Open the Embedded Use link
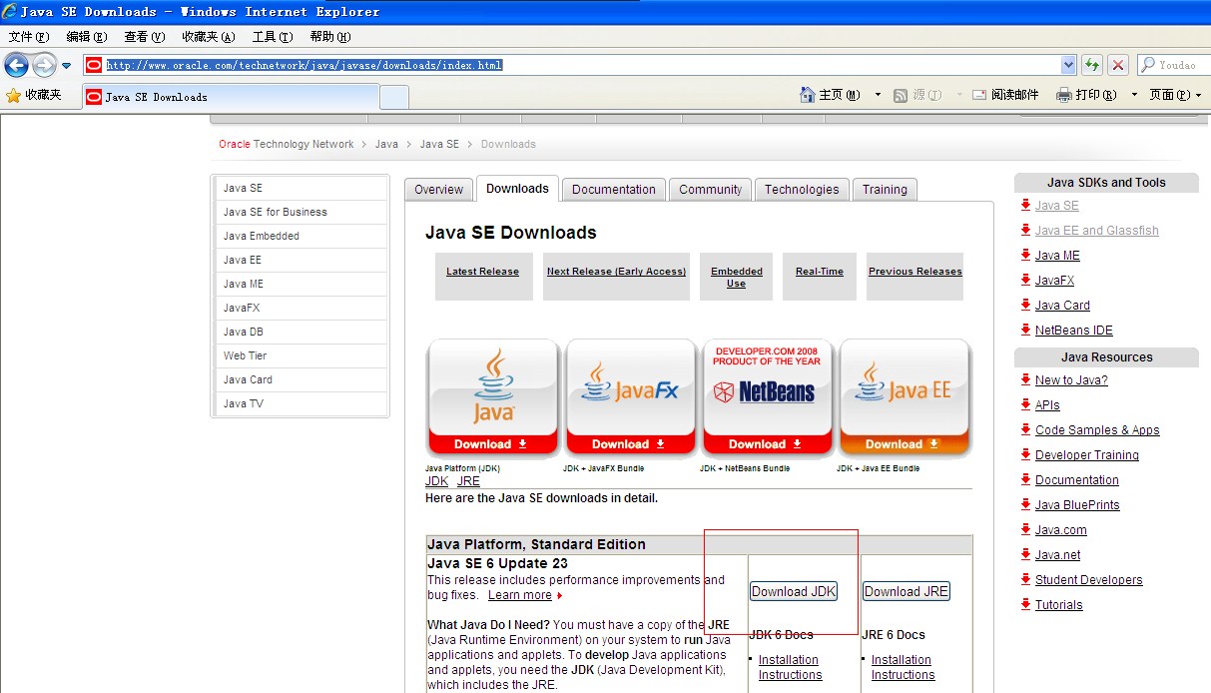 pyautogui.click(x=737, y=278)
